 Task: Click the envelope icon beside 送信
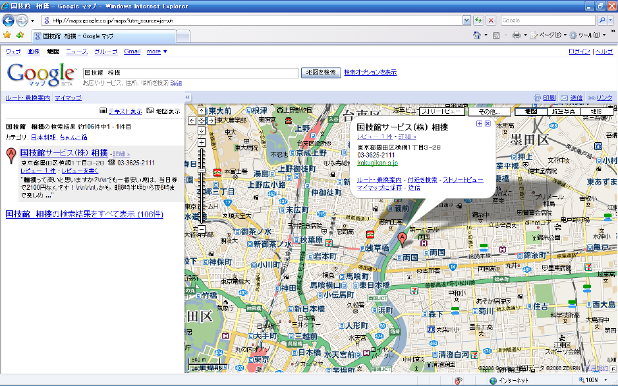pos(565,98)
